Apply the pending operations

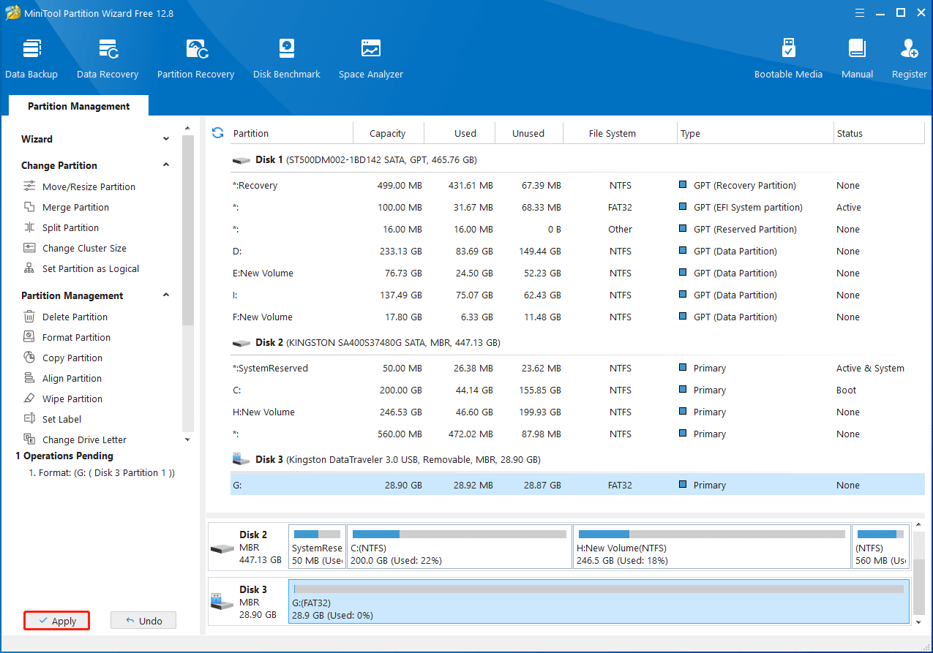[56, 621]
